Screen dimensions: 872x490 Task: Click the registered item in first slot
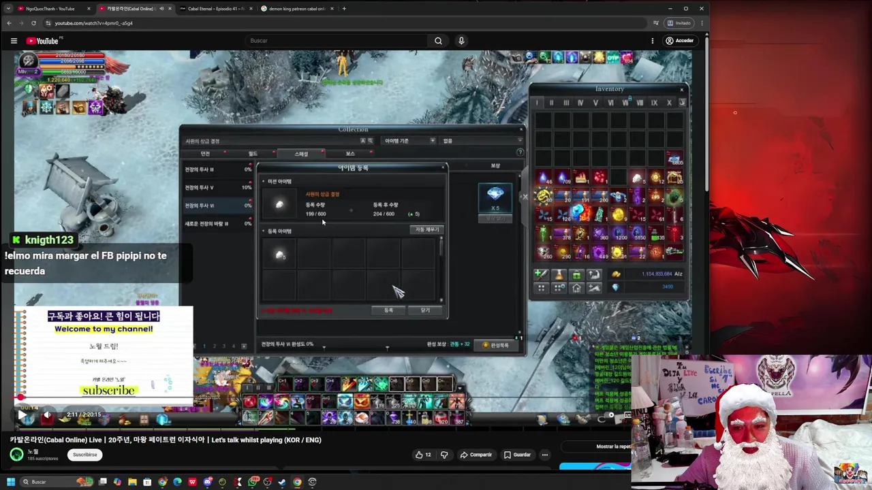(279, 255)
